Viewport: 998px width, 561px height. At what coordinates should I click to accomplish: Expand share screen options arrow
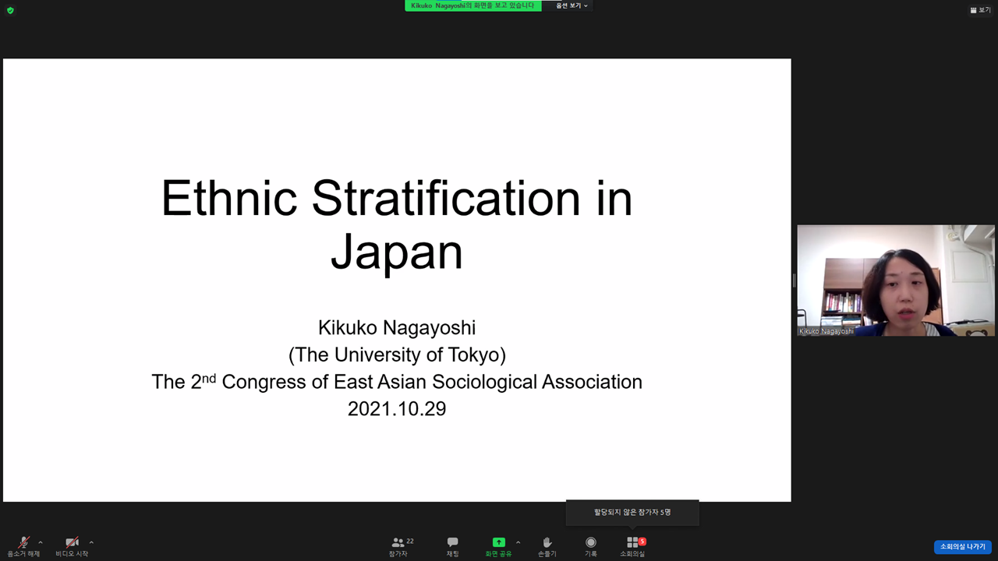pyautogui.click(x=518, y=542)
